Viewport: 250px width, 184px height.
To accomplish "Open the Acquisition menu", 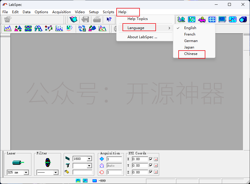I will [61, 12].
